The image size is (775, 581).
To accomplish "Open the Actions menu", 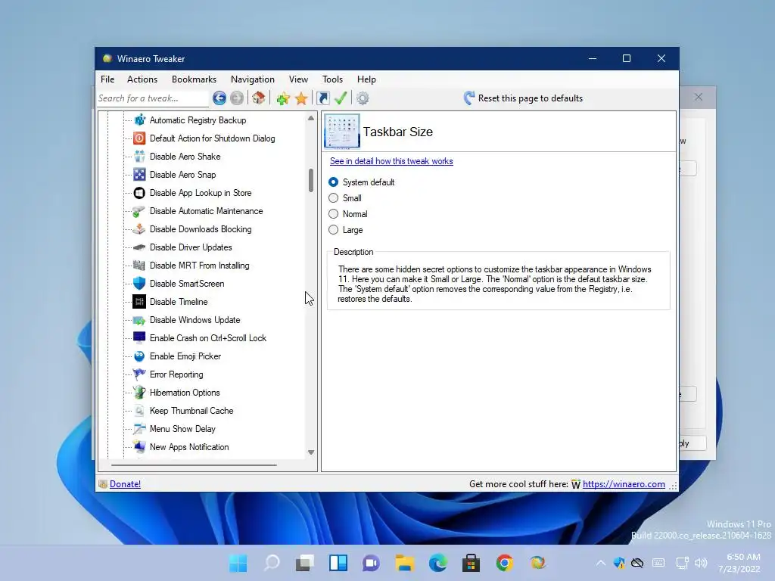I will coord(142,79).
